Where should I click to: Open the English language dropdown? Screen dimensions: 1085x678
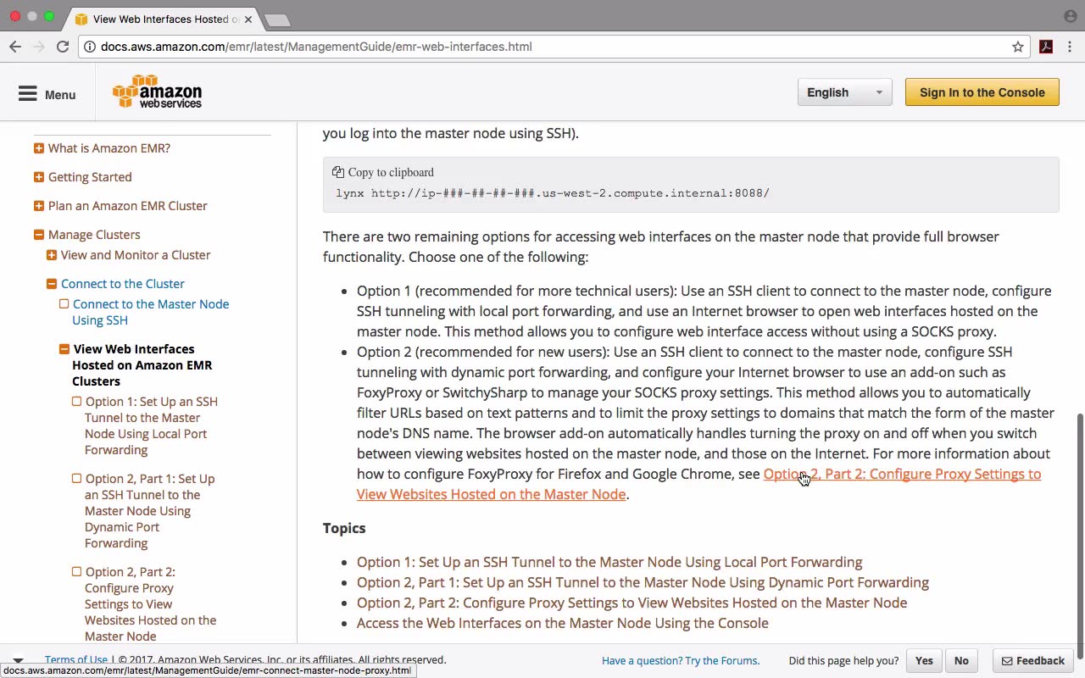tap(844, 92)
